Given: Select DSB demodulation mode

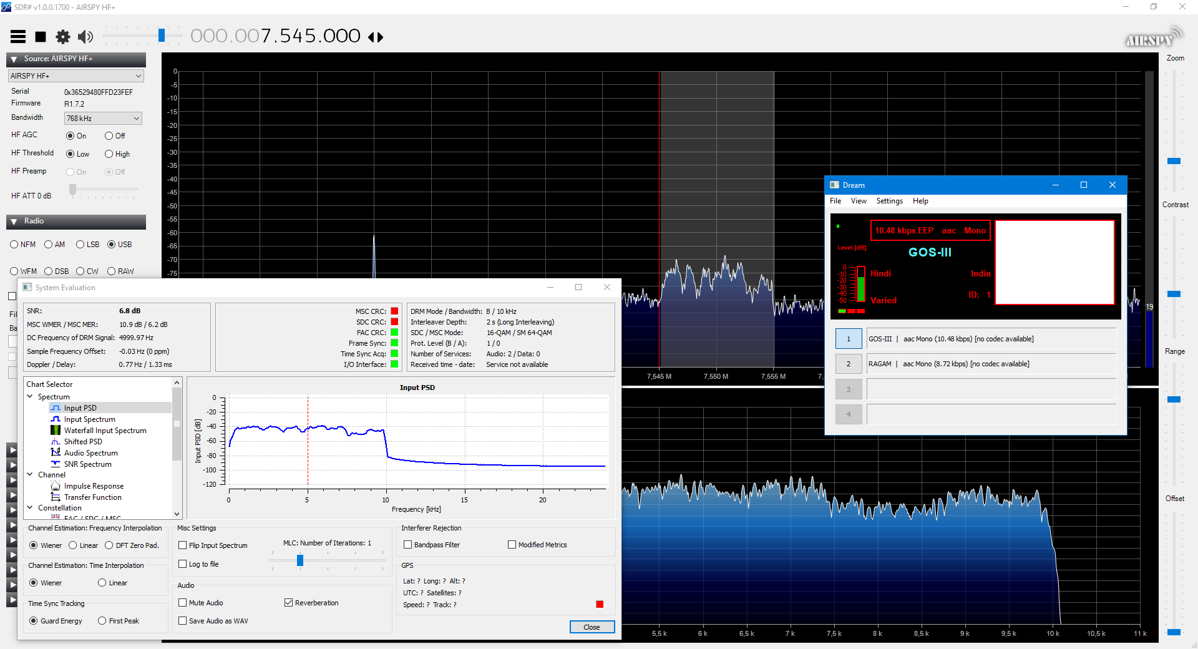Looking at the screenshot, I should point(49,271).
